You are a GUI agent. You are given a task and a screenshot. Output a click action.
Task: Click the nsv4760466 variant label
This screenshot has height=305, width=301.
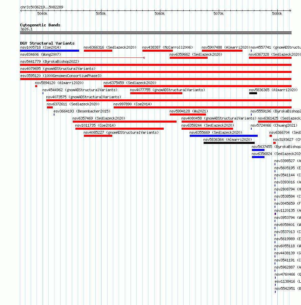288,275
